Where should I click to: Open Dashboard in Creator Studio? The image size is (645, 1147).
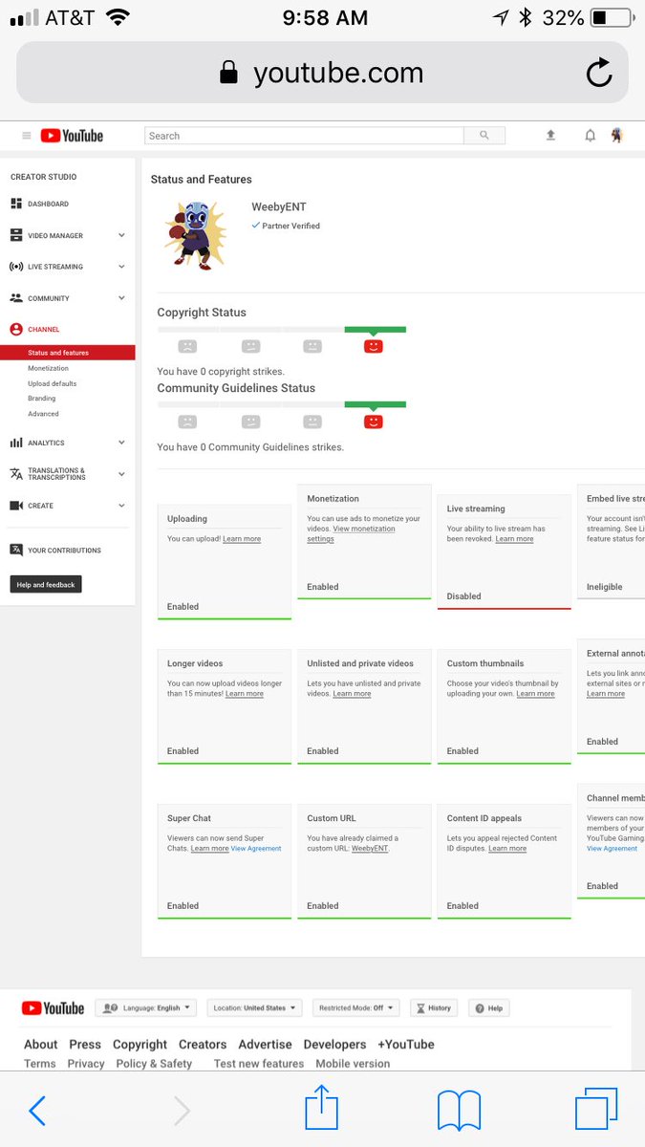[48, 204]
